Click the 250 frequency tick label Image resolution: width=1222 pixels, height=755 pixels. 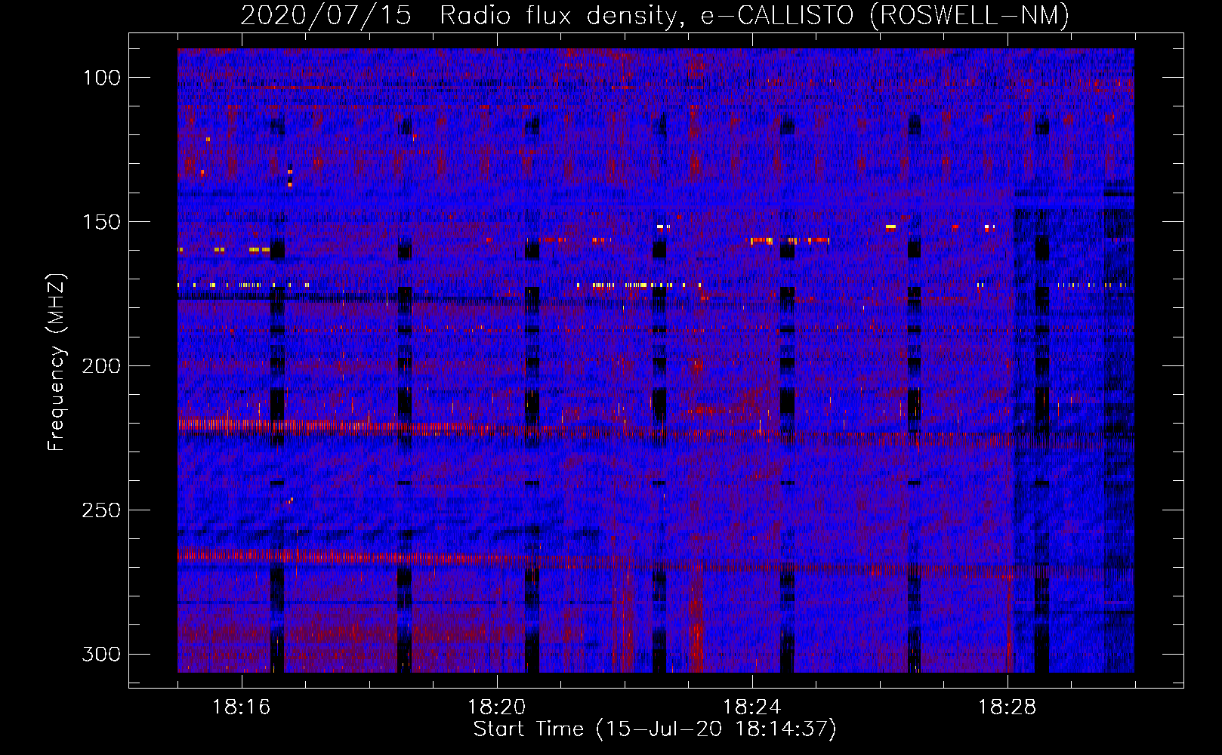coord(101,510)
